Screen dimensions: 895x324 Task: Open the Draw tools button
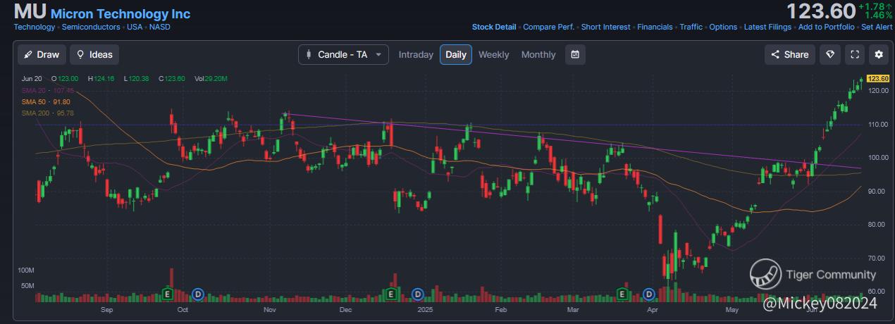pos(42,54)
